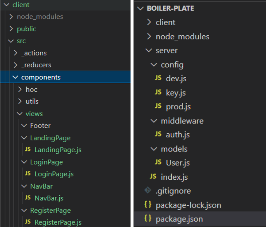
Task: Select the middleware folder label
Action: (182, 121)
